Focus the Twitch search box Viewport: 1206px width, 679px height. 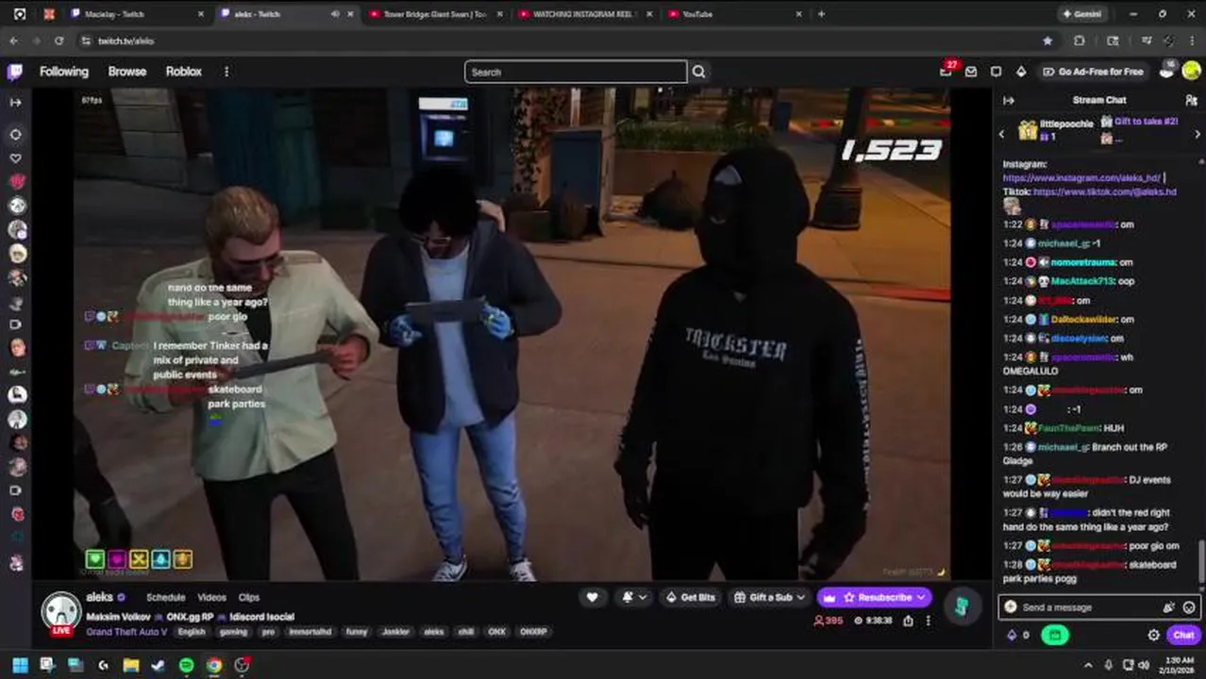[x=576, y=72]
